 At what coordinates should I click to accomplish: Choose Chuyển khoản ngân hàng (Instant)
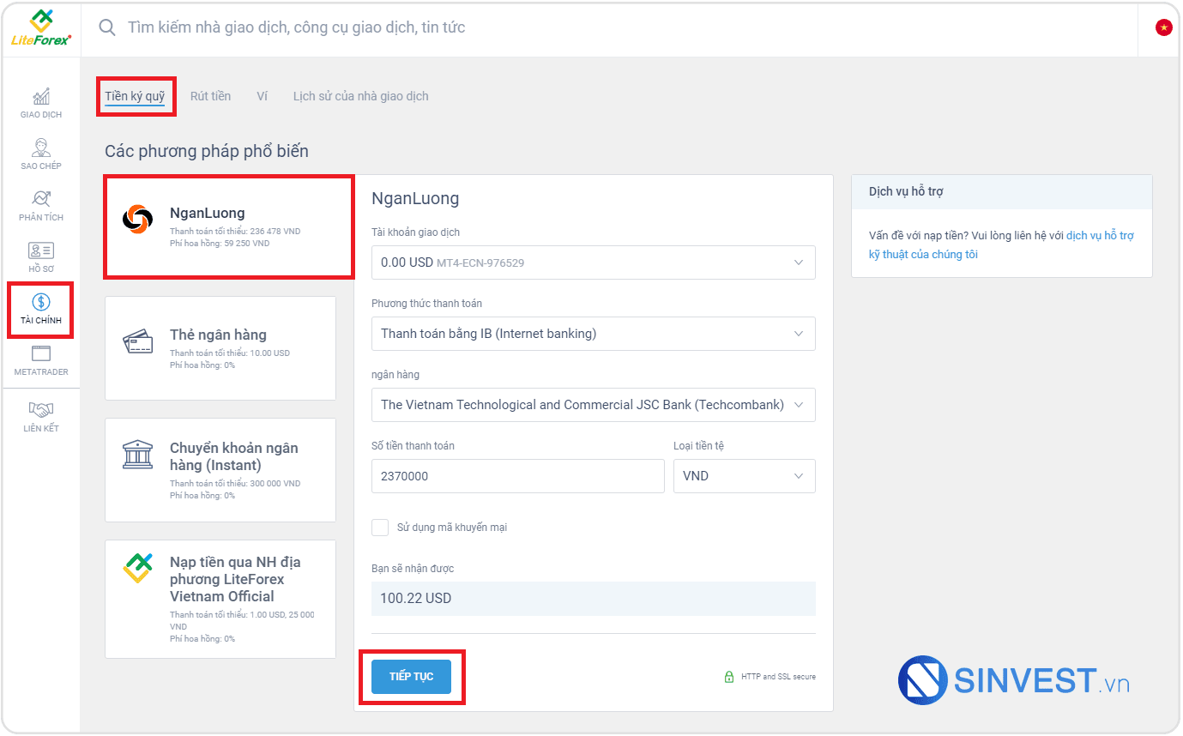(x=220, y=470)
